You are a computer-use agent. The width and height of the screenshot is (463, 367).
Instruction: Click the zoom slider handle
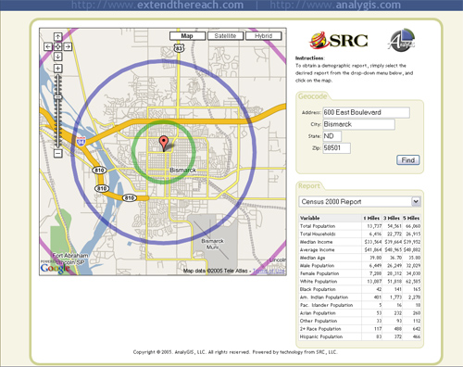tap(57, 97)
